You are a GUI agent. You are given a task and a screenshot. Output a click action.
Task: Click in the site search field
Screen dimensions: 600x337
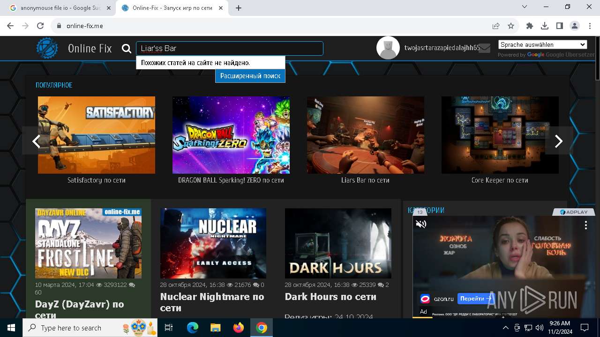pos(230,48)
